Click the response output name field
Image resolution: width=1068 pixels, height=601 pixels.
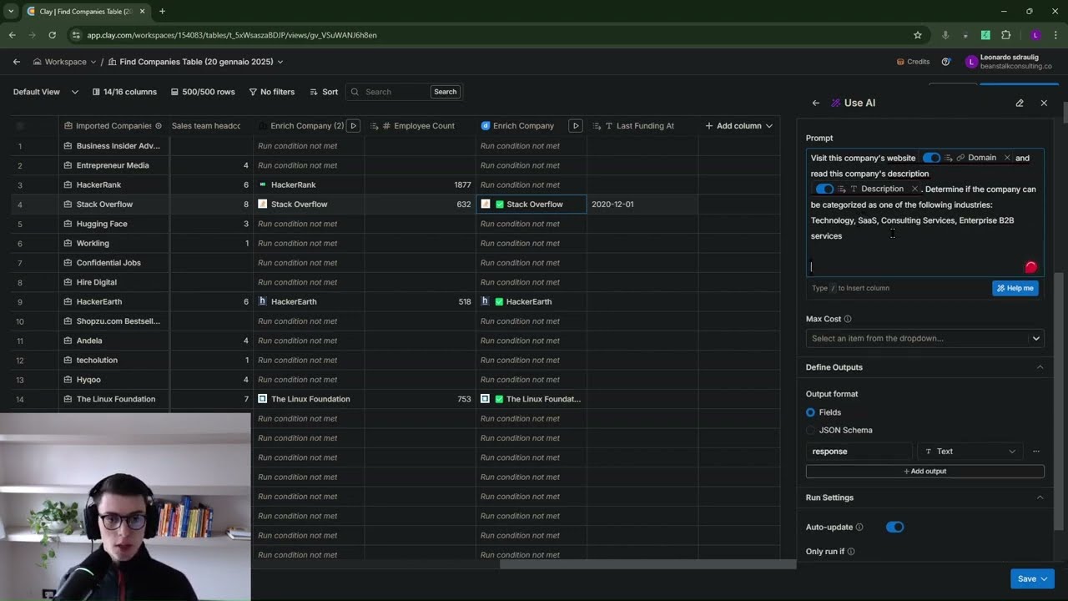point(859,452)
